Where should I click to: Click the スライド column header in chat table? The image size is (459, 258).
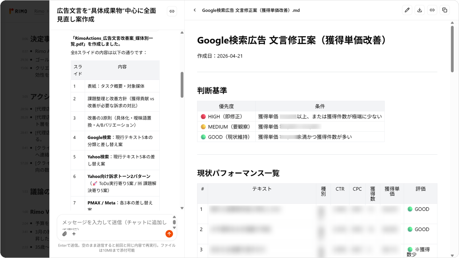click(x=78, y=70)
